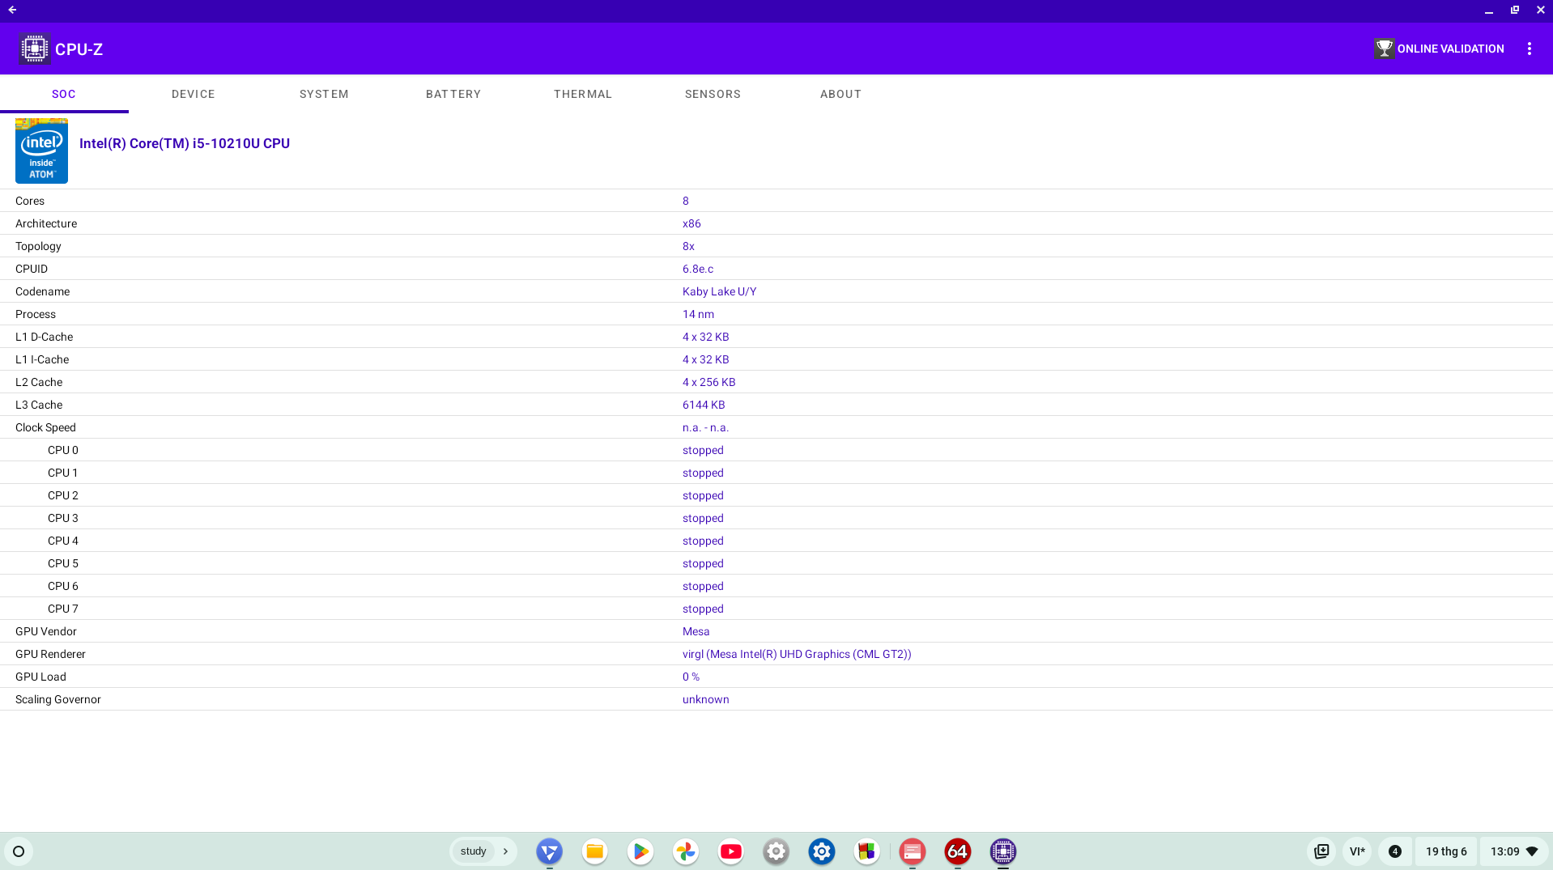Viewport: 1553px width, 870px height.
Task: Click the GPU Vendor Mesa value
Action: click(696, 631)
